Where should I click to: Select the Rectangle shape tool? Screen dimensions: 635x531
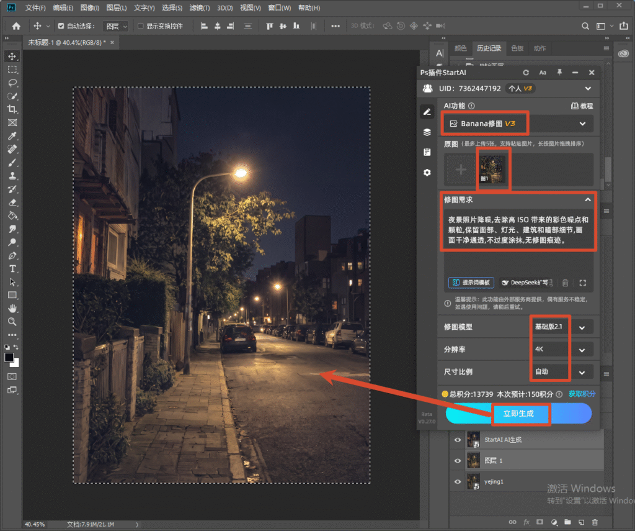coord(12,296)
